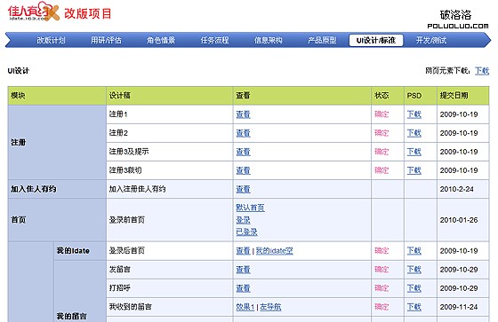Click the 已登录 link
The height and width of the screenshot is (322, 498).
tap(247, 232)
